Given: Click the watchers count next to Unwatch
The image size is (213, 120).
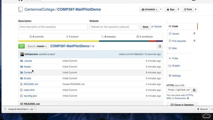Looking at the screenshot, I should click(161, 9).
